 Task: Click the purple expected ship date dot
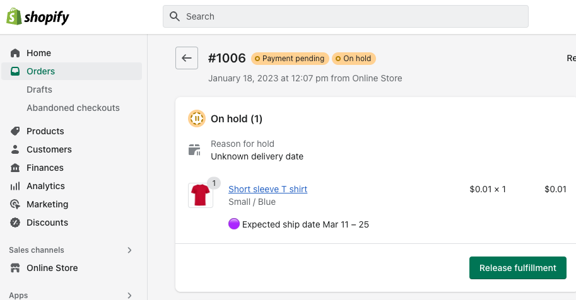(x=234, y=224)
